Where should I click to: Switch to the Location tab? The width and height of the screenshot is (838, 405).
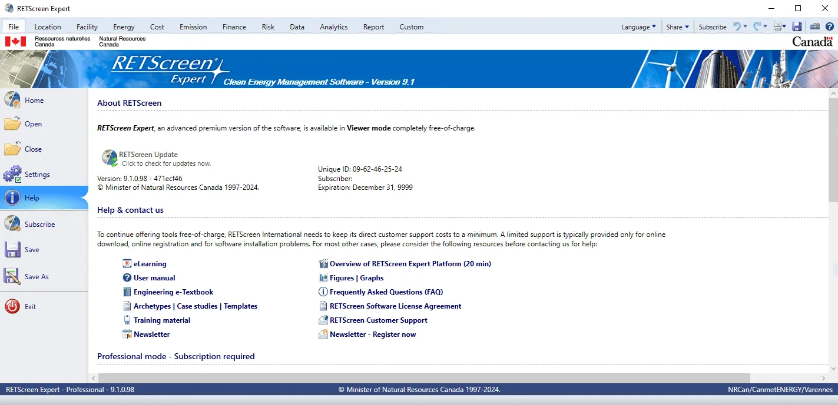[x=48, y=27]
